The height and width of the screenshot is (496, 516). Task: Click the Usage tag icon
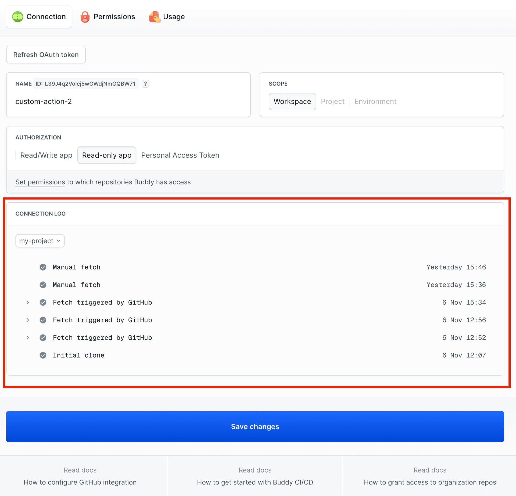click(x=155, y=17)
